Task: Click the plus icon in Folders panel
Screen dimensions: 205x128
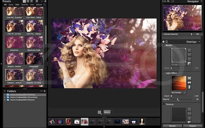Action: [45, 91]
